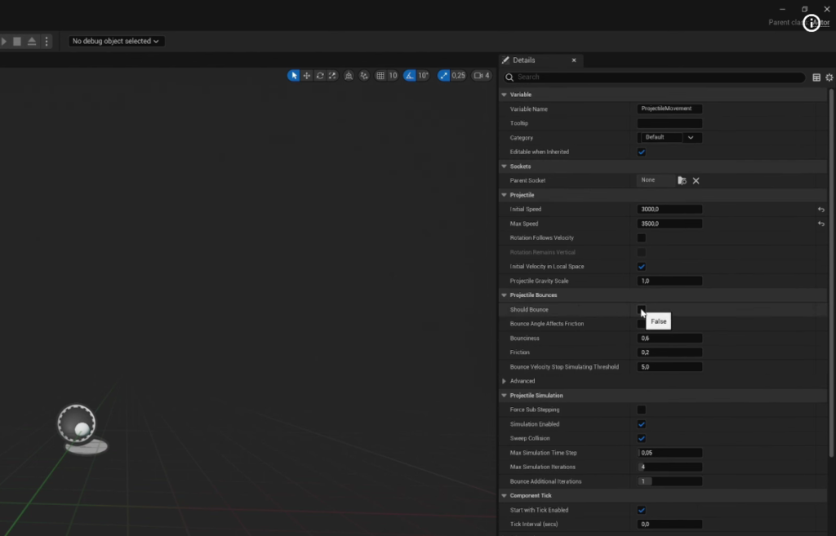The image size is (836, 536).
Task: Collapse the Component Tick section
Action: 505,495
